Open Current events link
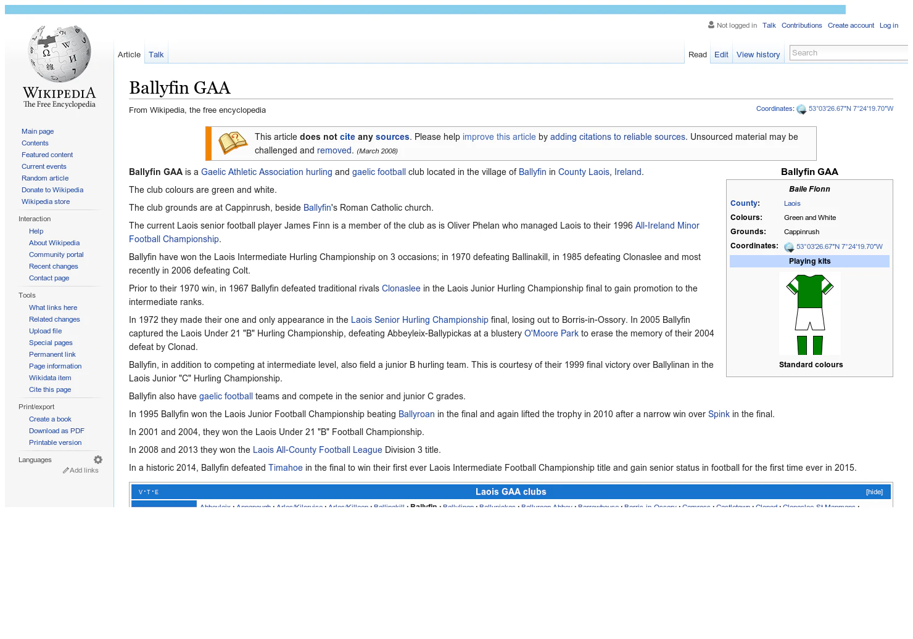Screen dimensions: 913x639 [44, 166]
